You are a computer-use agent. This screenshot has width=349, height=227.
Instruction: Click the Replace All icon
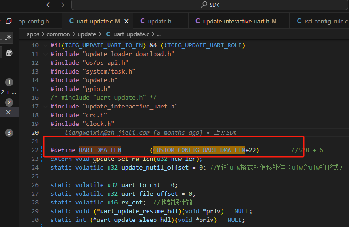click(9, 53)
